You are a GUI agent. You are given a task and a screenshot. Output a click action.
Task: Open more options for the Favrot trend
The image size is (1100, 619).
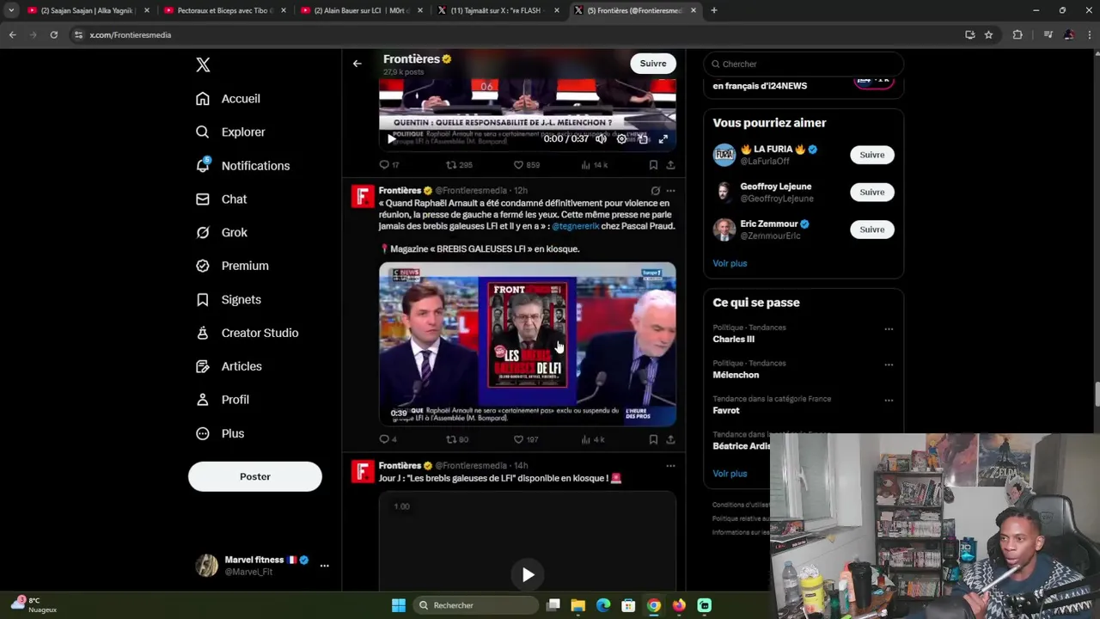coord(889,400)
